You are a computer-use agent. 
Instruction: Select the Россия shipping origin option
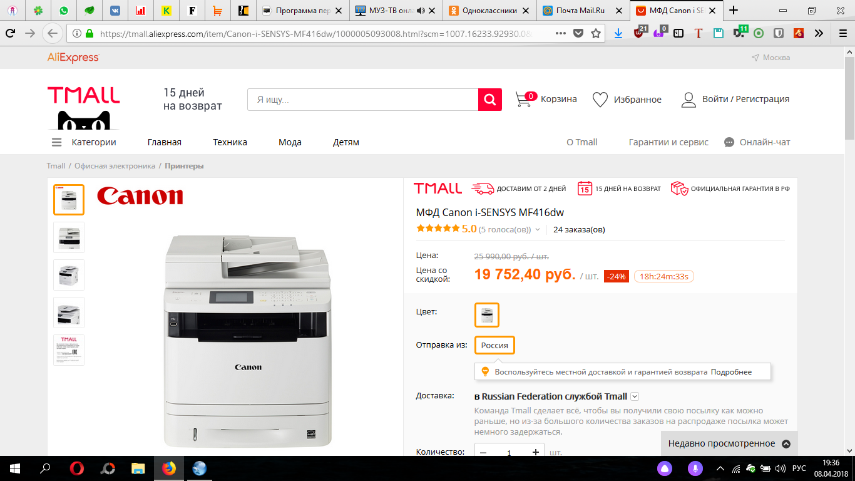[x=494, y=345]
